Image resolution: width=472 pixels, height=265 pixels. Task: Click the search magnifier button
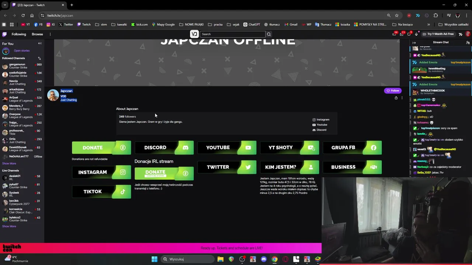(269, 34)
